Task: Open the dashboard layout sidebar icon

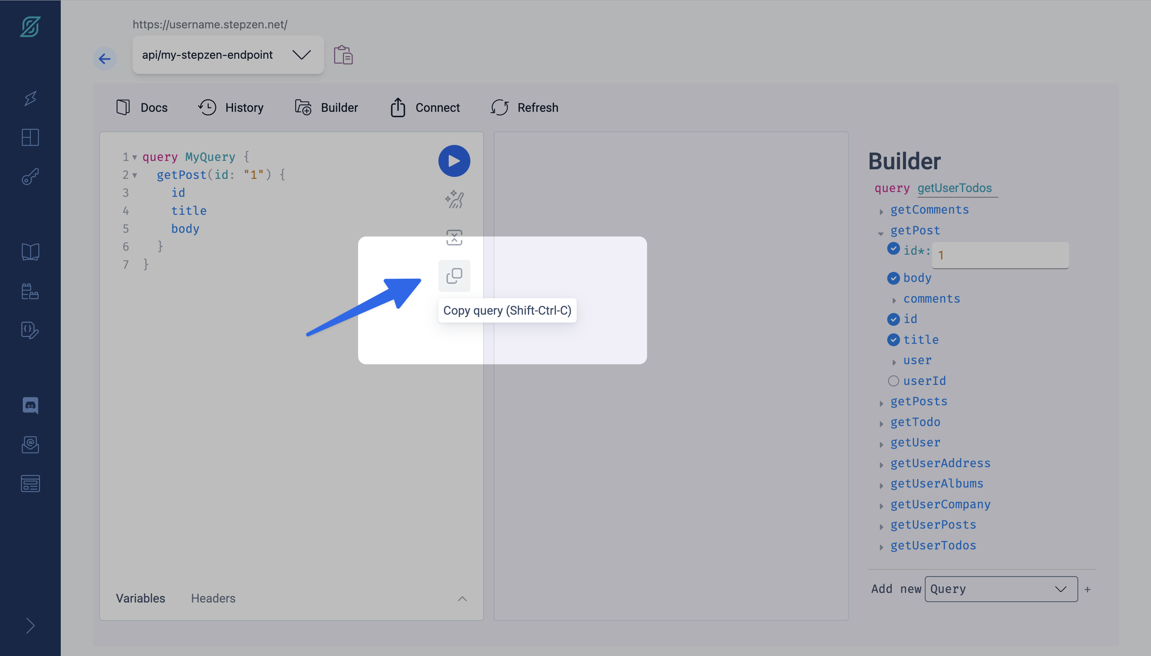Action: click(x=30, y=137)
